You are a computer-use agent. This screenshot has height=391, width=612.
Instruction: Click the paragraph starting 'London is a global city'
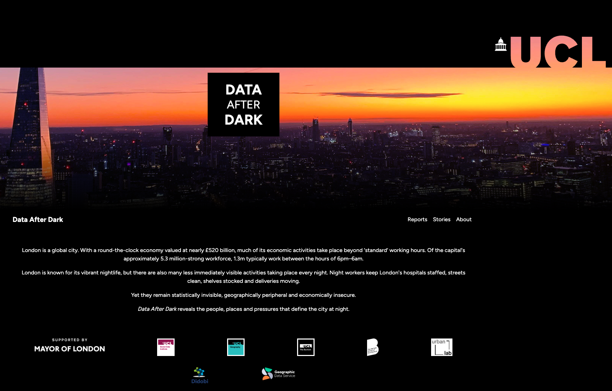click(x=244, y=254)
